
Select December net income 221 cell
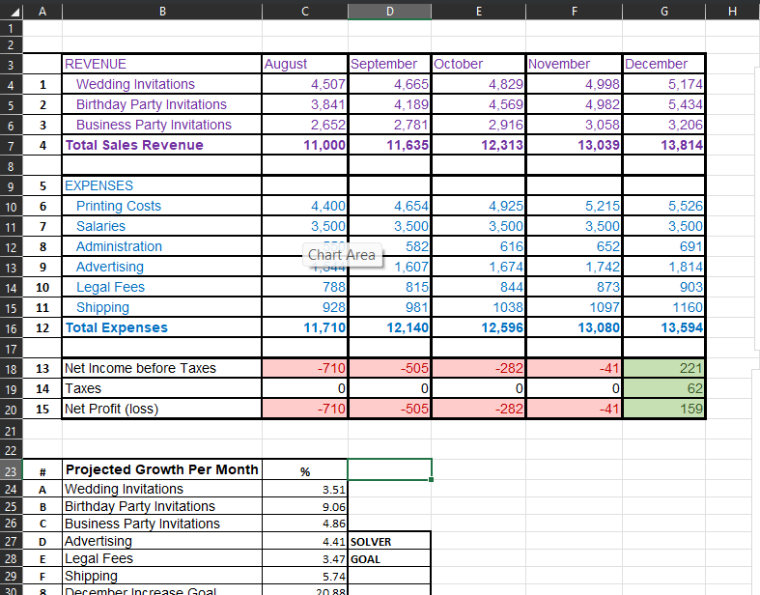pyautogui.click(x=664, y=369)
